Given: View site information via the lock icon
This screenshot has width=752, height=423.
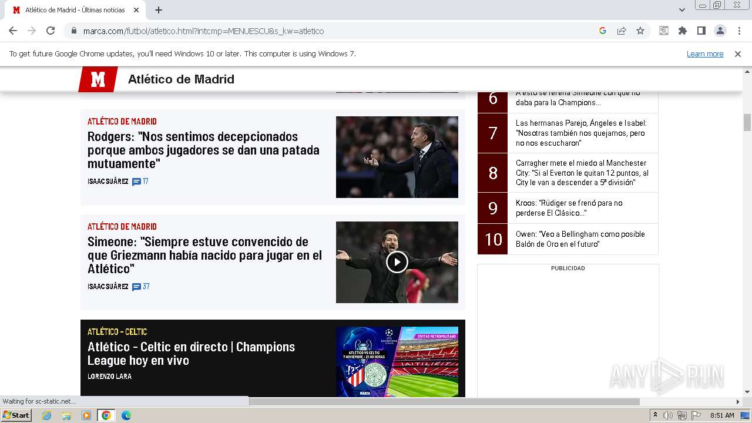Looking at the screenshot, I should [x=73, y=31].
